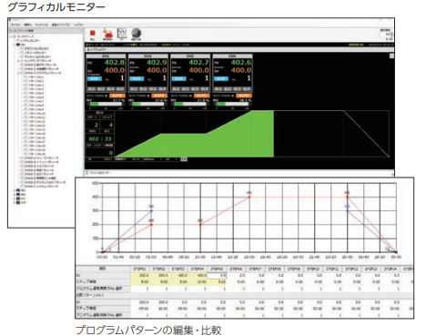Click the active SV input cell under STEP05
426x336 pixels.
[x=217, y=275]
